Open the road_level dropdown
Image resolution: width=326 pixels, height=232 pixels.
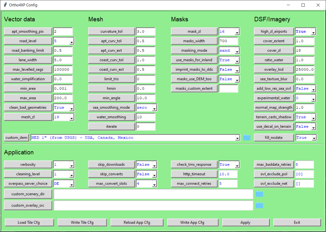tap(72, 41)
